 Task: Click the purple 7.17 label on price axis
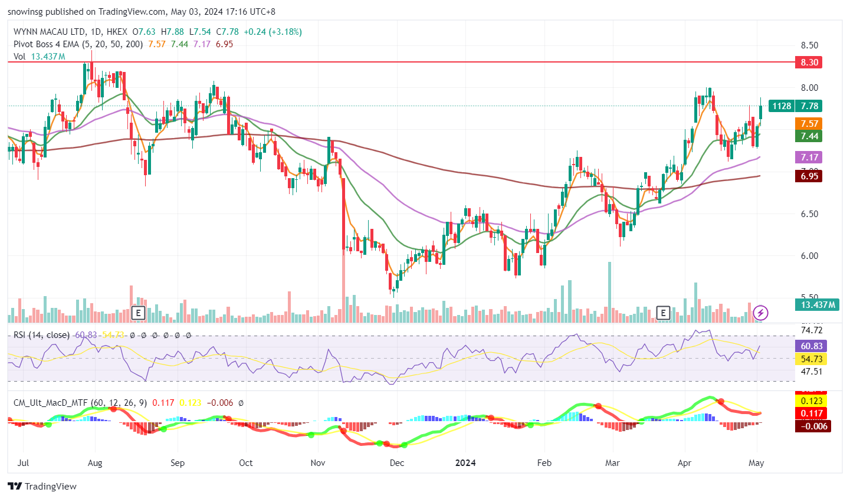click(x=810, y=157)
